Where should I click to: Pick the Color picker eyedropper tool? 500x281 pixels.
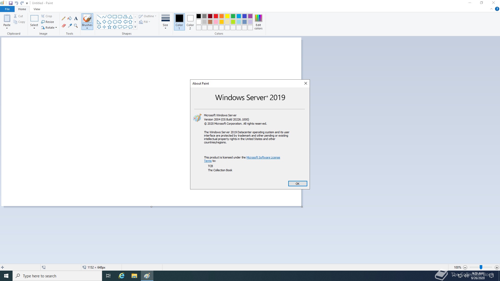click(70, 25)
